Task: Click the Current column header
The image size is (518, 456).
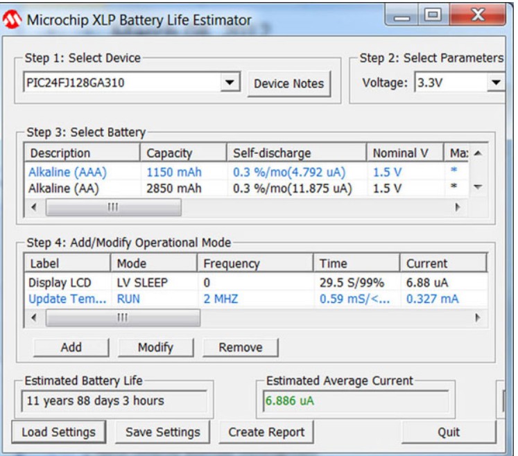Action: coord(443,263)
